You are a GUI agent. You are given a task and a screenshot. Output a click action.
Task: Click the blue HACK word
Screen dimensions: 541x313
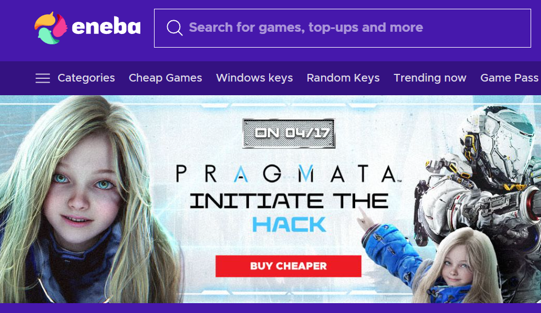289,225
